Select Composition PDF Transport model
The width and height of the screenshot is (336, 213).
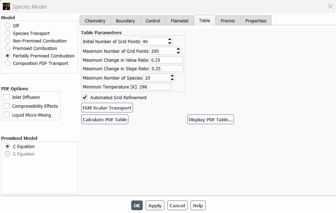(x=7, y=63)
